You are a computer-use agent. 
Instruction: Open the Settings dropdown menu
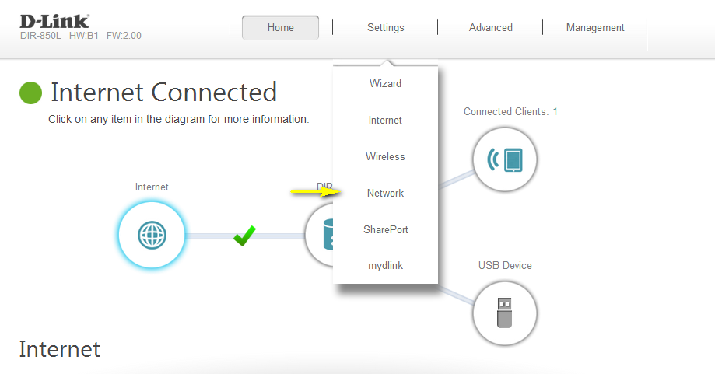[x=385, y=27]
